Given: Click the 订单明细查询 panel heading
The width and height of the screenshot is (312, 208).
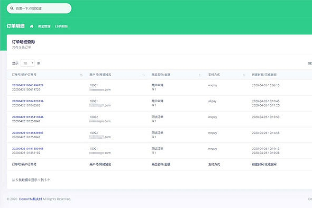Looking at the screenshot, I should [24, 42].
